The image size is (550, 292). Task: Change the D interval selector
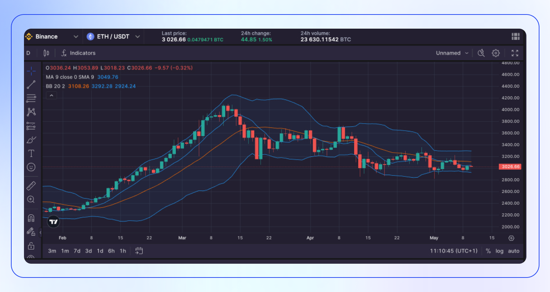28,53
